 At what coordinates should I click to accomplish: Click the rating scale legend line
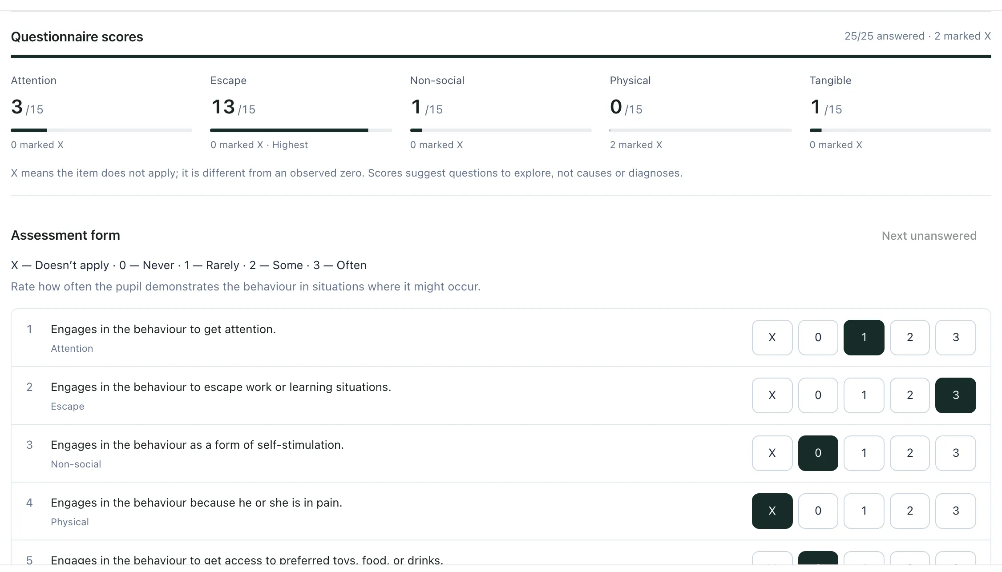click(x=189, y=265)
